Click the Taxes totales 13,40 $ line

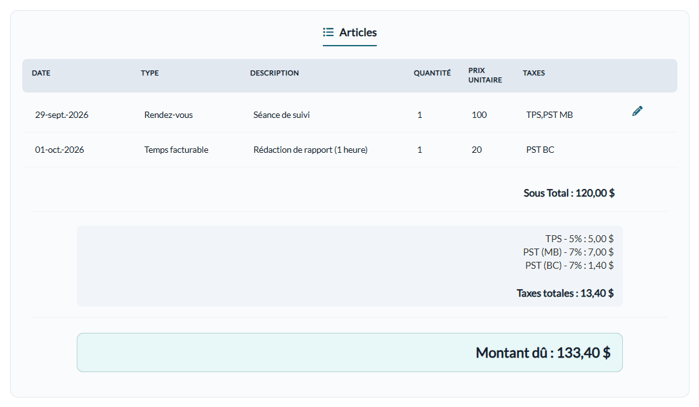565,294
